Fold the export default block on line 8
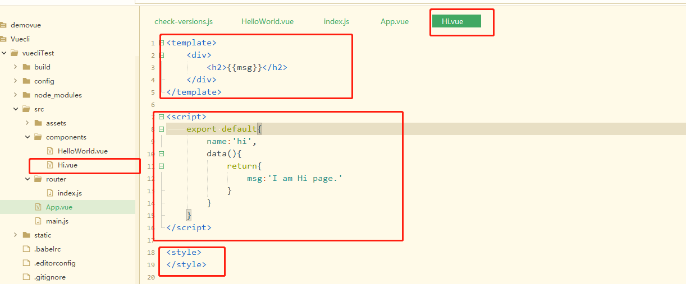The image size is (686, 284). click(162, 129)
